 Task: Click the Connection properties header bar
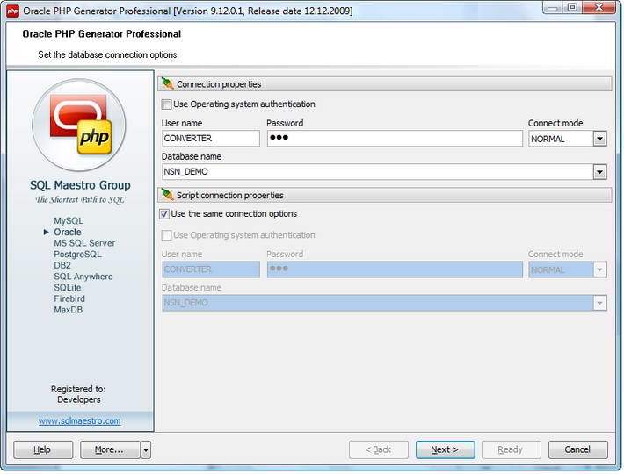coord(385,84)
